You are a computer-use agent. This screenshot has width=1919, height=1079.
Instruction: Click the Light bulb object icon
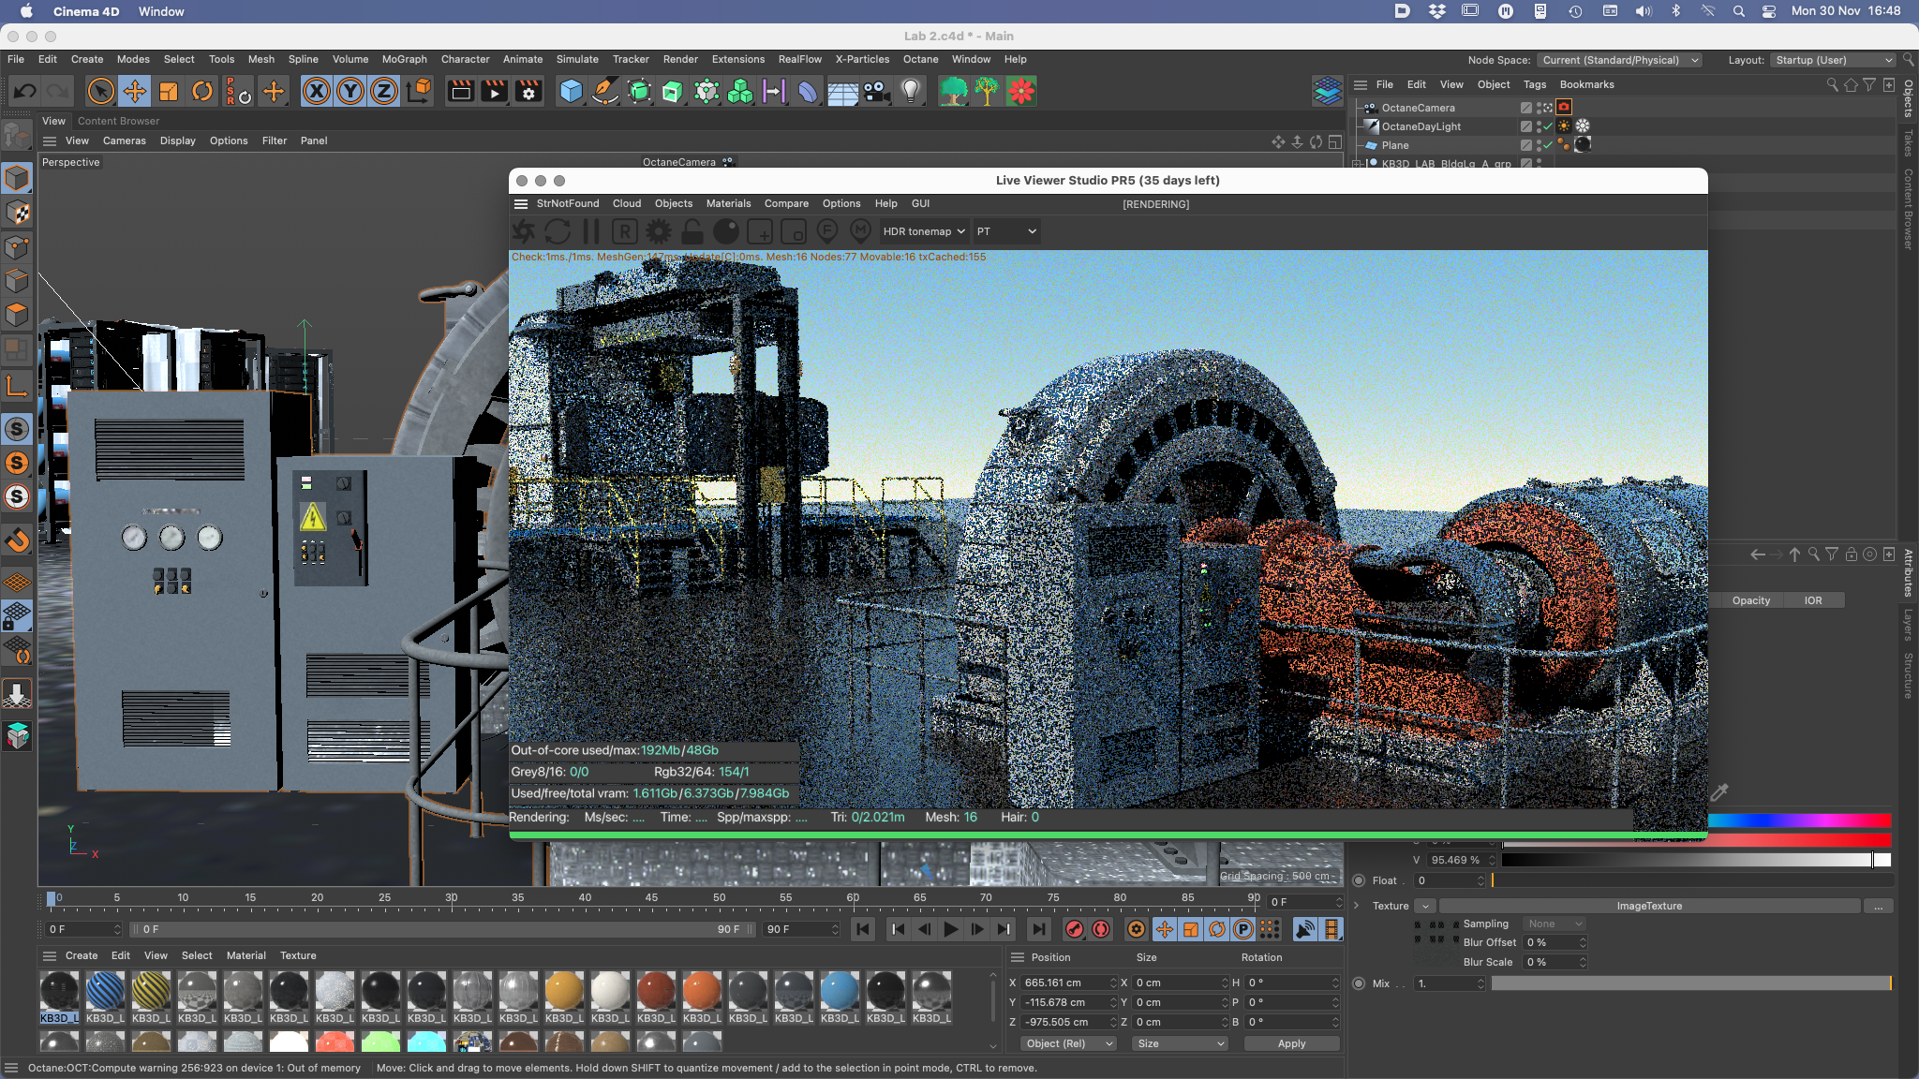tap(911, 92)
